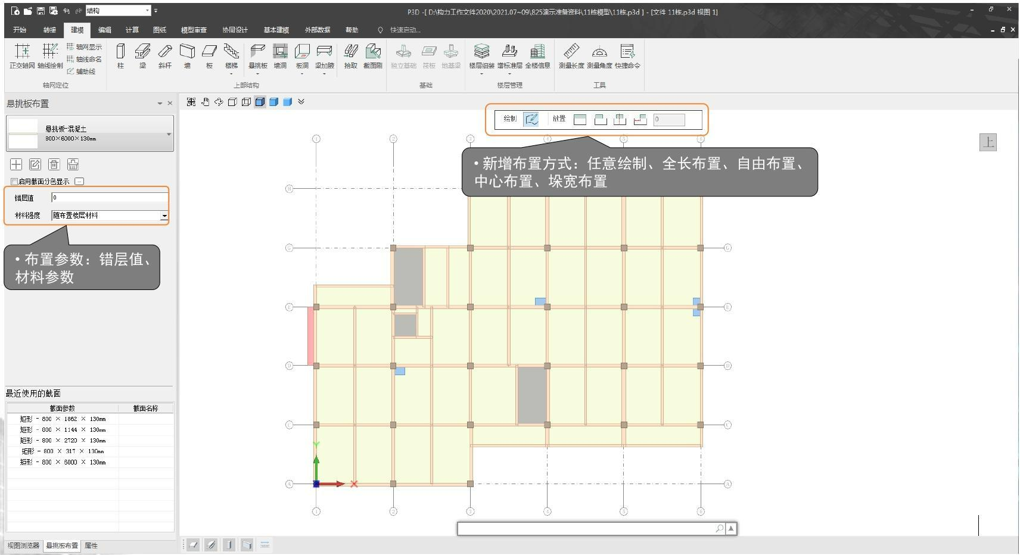The height and width of the screenshot is (555, 1020).
Task: Click the add section plus icon
Action: coord(16,164)
